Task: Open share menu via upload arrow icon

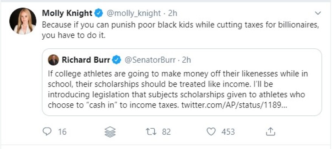Action: coord(271,132)
